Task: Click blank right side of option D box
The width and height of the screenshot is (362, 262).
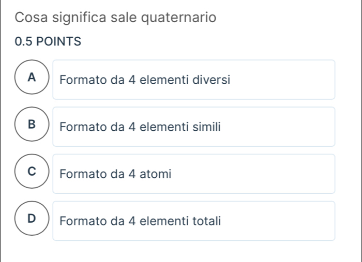Action: pos(290,221)
